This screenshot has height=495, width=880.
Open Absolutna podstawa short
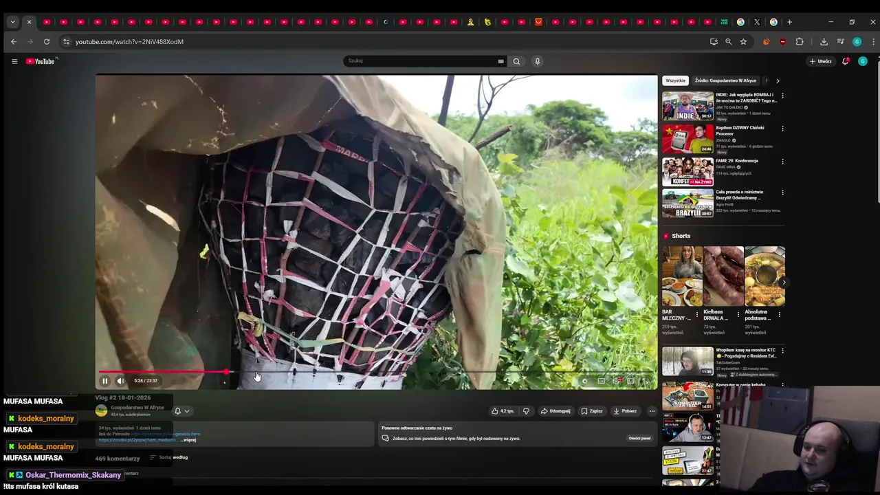pos(764,276)
